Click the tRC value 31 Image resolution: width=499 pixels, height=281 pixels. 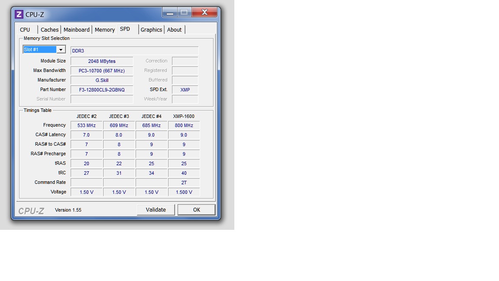(119, 173)
